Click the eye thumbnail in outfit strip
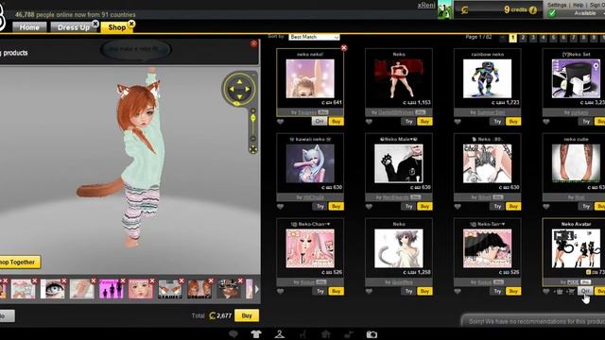Screen dimensions: 605x340 [x=52, y=290]
